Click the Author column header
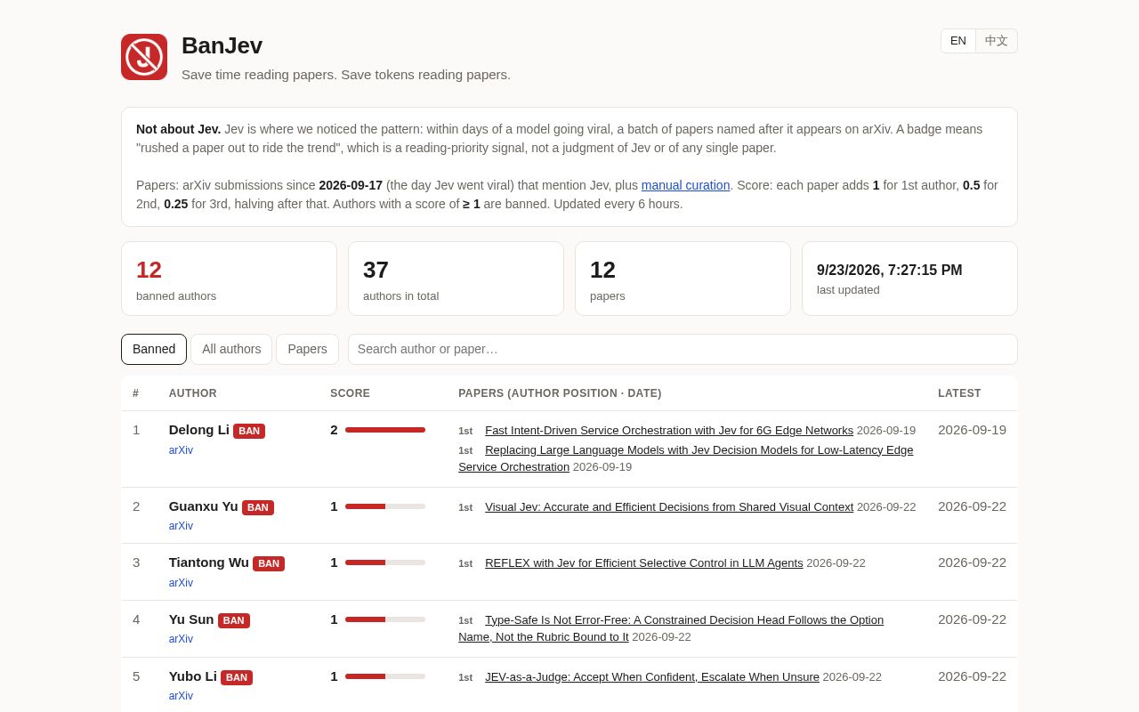 [193, 393]
